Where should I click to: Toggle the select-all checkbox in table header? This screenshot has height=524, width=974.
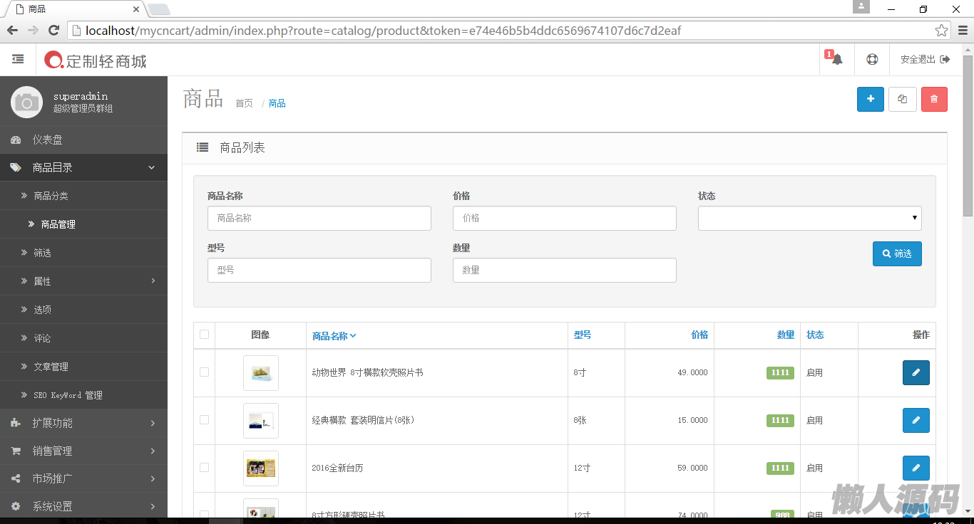coord(205,335)
